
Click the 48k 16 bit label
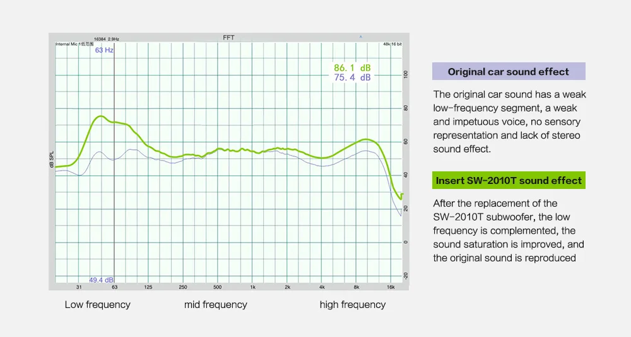tap(392, 44)
